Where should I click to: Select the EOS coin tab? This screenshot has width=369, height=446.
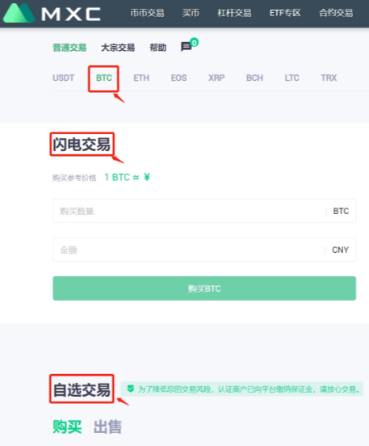(178, 78)
